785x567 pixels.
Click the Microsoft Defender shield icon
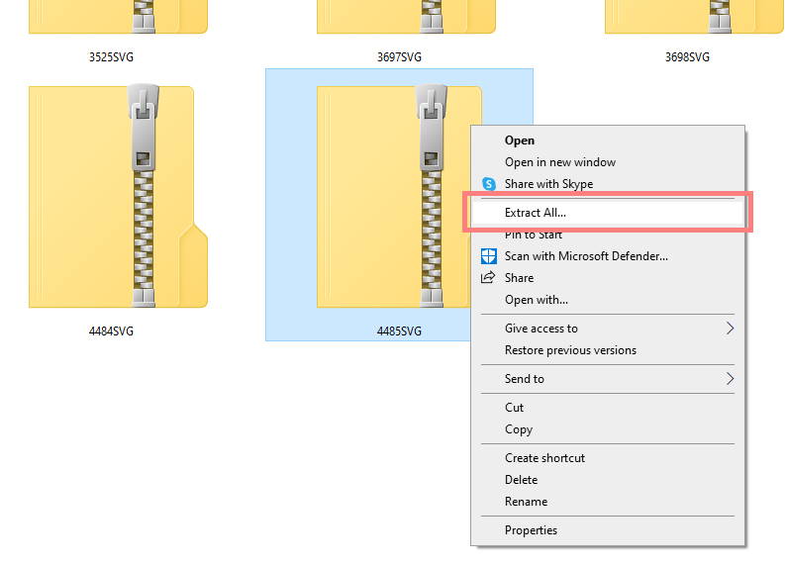(x=489, y=256)
